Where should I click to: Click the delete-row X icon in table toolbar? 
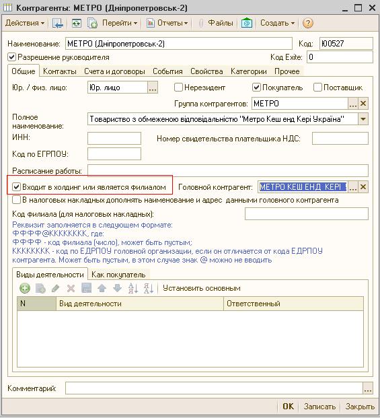click(x=71, y=288)
